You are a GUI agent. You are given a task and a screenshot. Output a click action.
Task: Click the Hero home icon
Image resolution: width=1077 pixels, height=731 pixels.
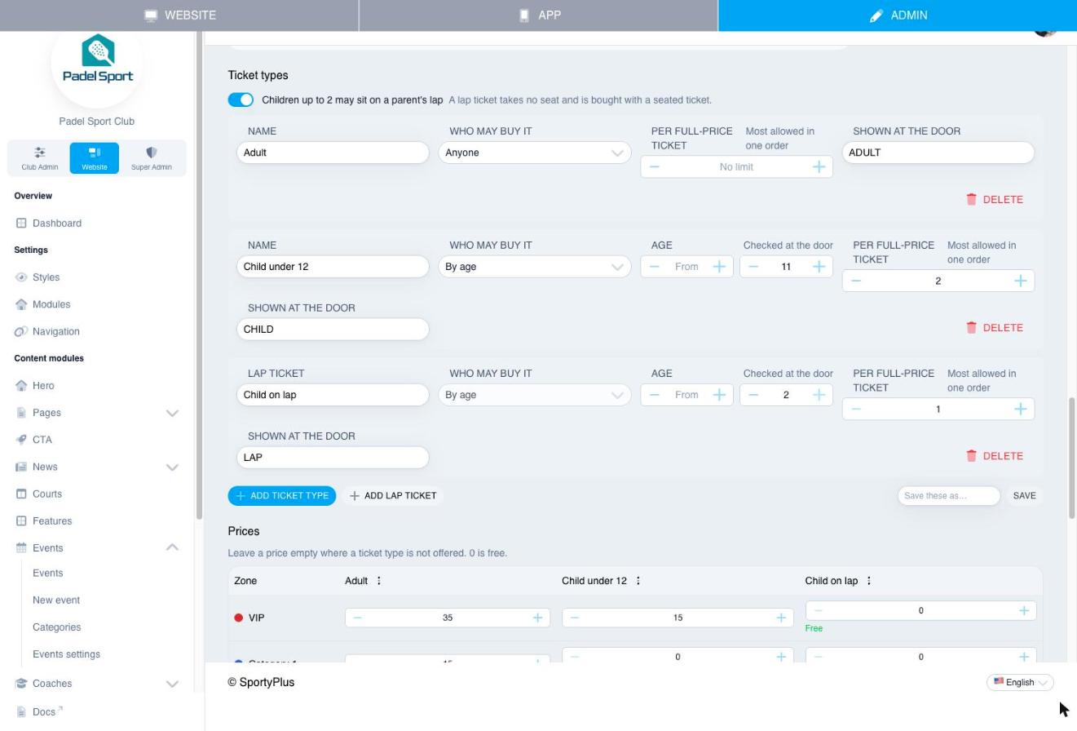21,386
